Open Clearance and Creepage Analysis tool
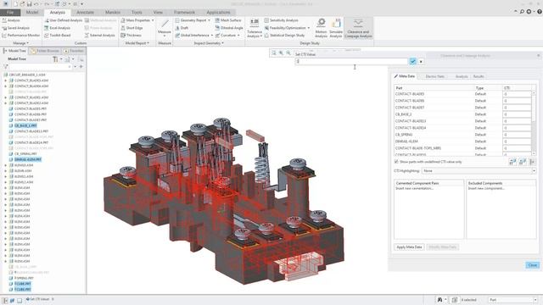The width and height of the screenshot is (543, 305). [358, 28]
